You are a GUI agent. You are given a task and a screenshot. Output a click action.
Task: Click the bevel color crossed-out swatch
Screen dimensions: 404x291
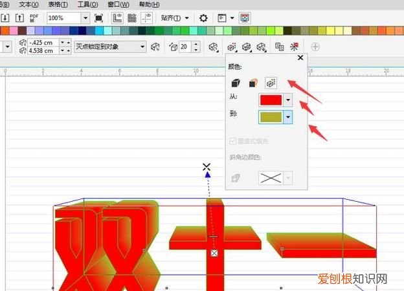(x=270, y=178)
